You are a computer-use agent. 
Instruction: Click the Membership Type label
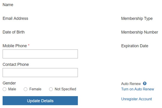coord(137,19)
